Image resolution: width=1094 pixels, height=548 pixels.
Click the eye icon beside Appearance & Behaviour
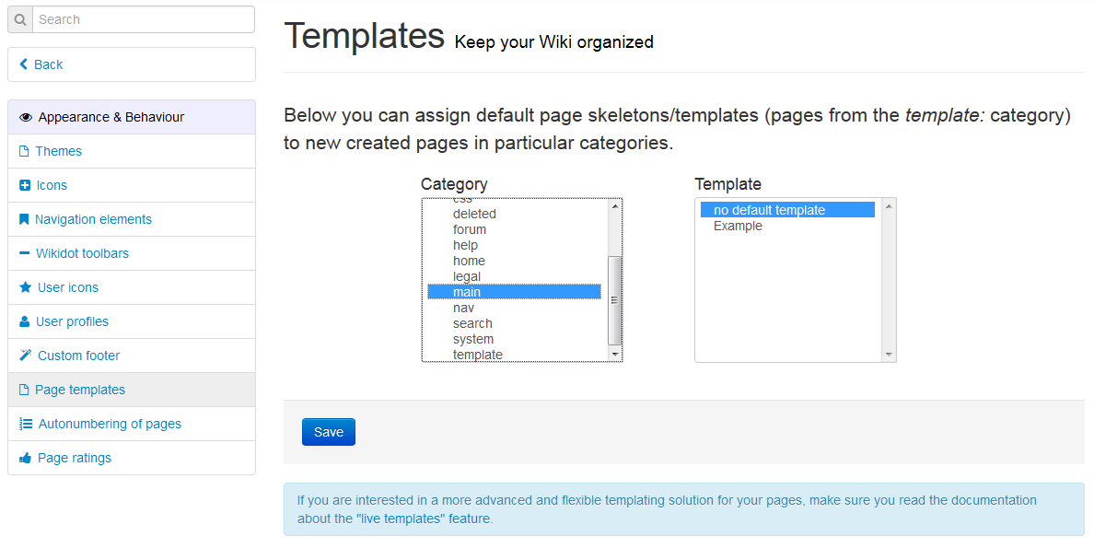pos(26,118)
